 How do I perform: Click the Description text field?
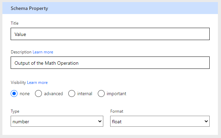click(110, 63)
